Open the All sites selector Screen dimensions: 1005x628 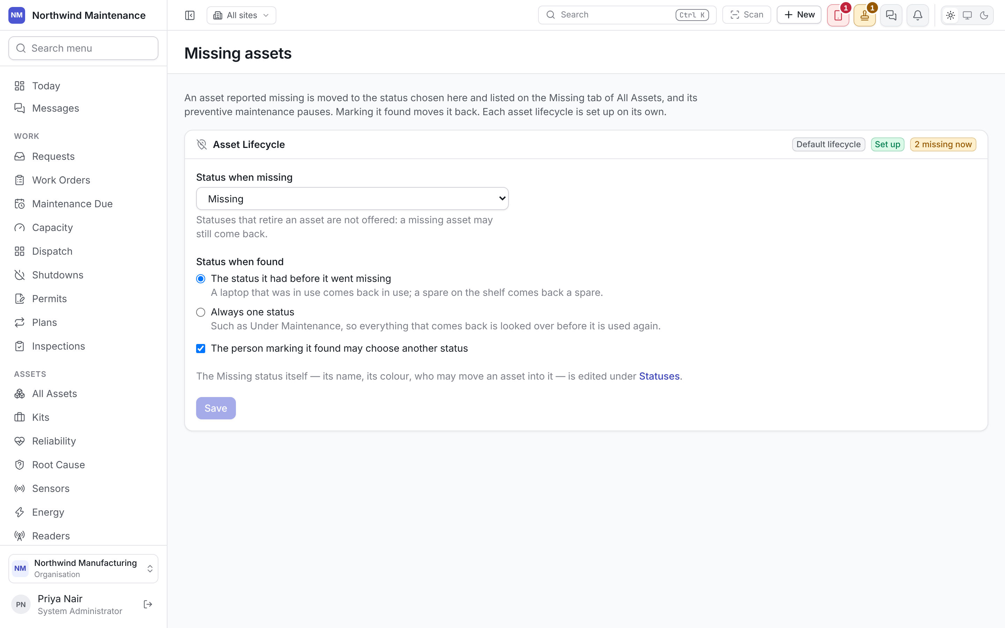click(x=241, y=15)
